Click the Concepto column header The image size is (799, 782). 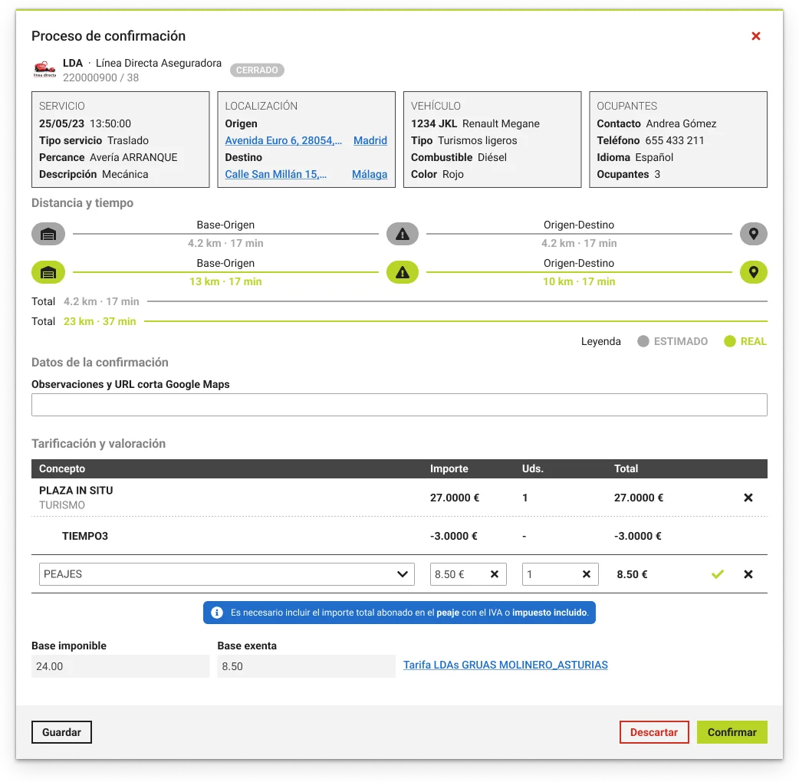pos(62,468)
